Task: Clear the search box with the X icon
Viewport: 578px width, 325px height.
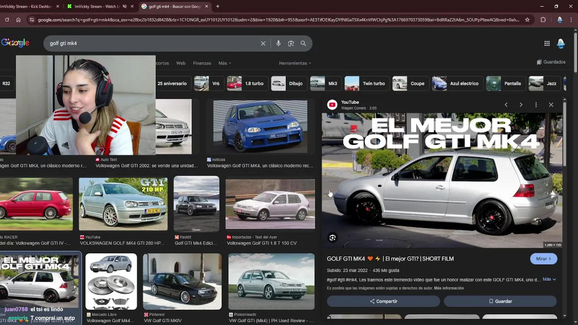Action: tap(263, 43)
